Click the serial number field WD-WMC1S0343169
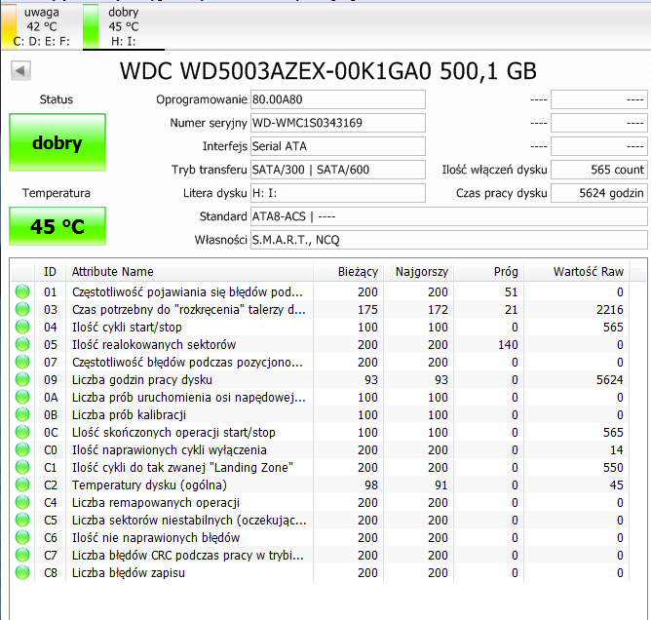 338,123
